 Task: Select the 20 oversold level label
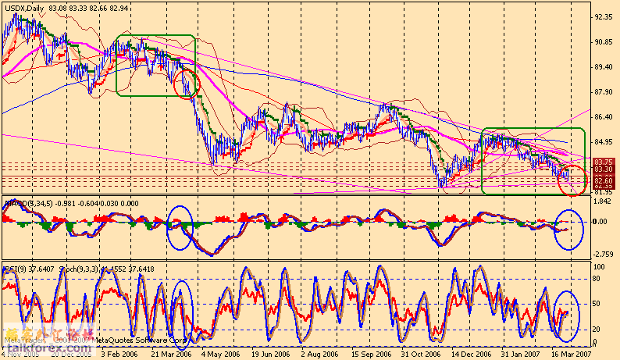pyautogui.click(x=597, y=329)
